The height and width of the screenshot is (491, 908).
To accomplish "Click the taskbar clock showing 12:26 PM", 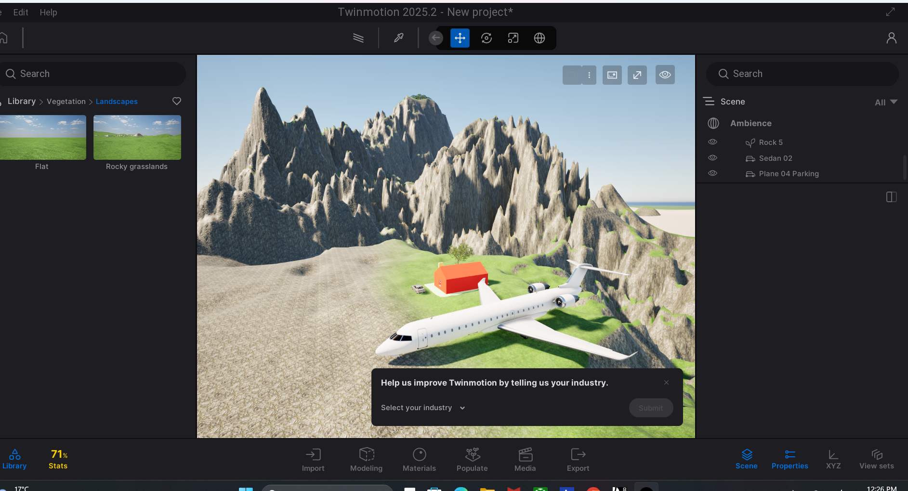I will pos(882,488).
